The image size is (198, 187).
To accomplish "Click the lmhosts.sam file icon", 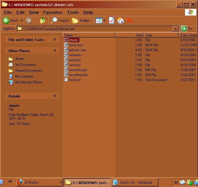I will (66, 50).
